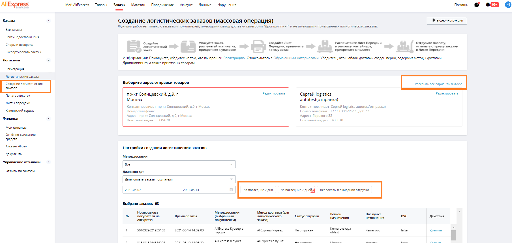Open the Даты оплаты заказа покупателя dropdown
The image size is (512, 243).
tap(179, 179)
